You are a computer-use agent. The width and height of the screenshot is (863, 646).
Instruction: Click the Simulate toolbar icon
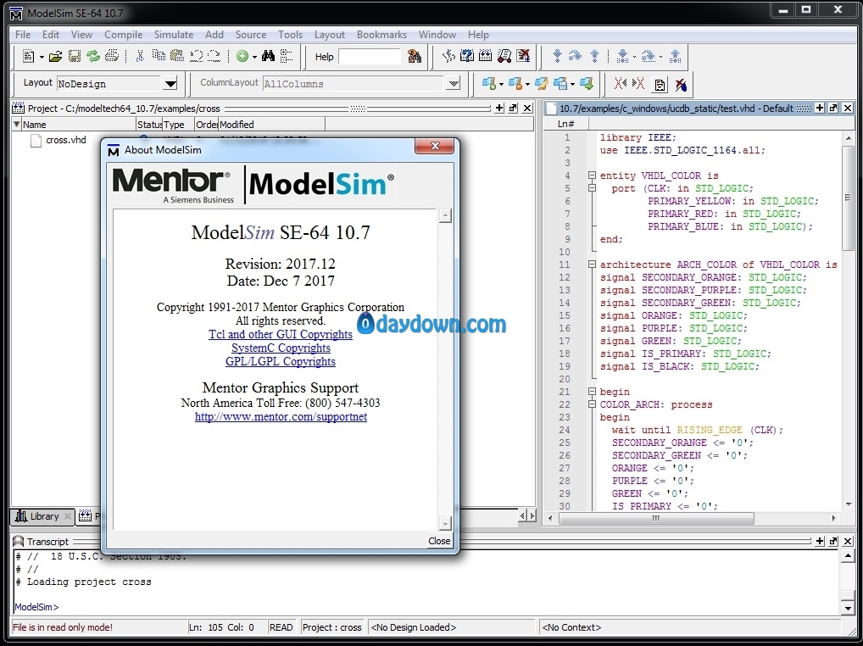(x=504, y=56)
